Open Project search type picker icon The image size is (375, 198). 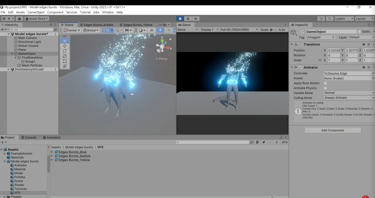(x=251, y=142)
